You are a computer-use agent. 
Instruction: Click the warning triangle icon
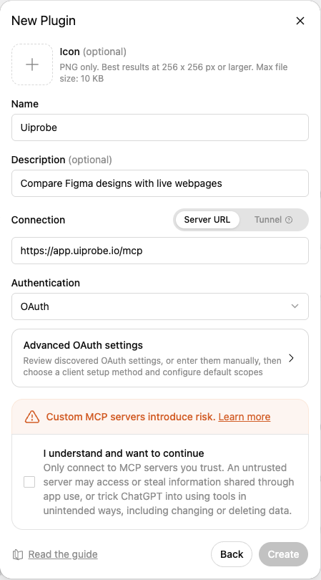[32, 417]
